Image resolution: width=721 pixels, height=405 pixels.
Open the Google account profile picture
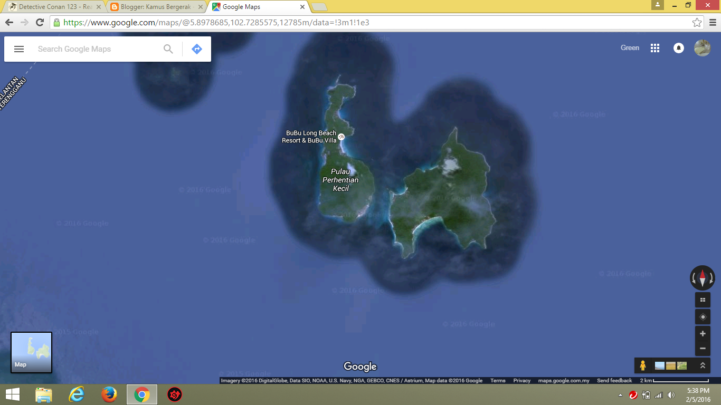[x=702, y=48]
